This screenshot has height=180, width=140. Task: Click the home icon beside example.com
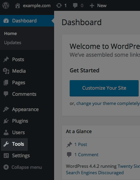coord(18,6)
